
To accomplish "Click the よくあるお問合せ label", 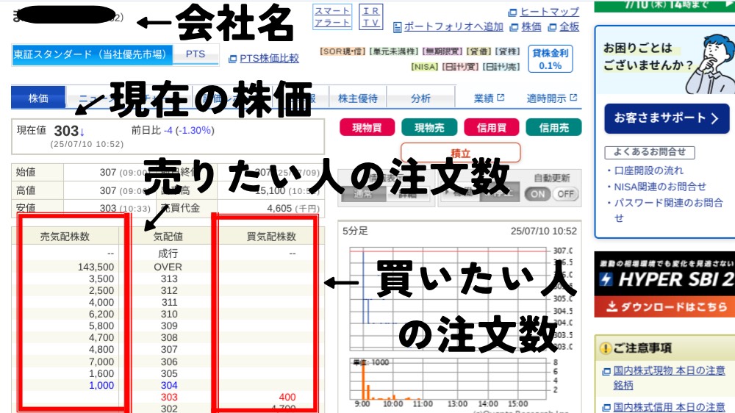I will 650,152.
